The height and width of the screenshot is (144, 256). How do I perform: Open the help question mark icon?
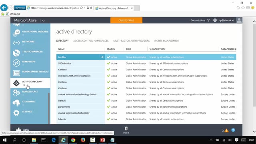coord(233,130)
